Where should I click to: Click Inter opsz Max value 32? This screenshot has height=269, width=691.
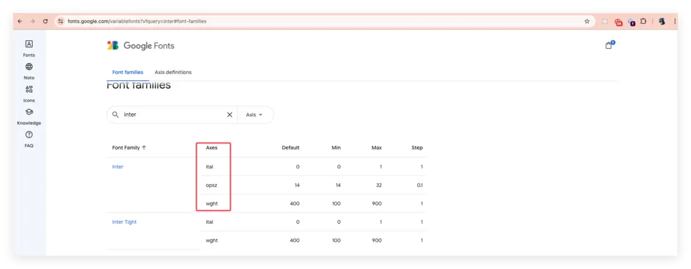(379, 185)
